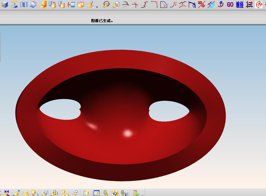The image size is (266, 196).
Task: Click the second blue-and-yellow cylinders icon
Action: (x=62, y=5)
